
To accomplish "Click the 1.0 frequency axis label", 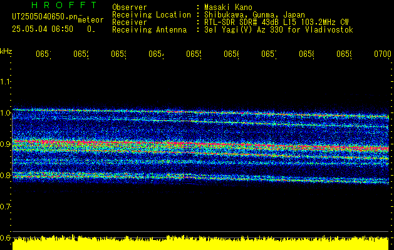I will pyautogui.click(x=5, y=113).
